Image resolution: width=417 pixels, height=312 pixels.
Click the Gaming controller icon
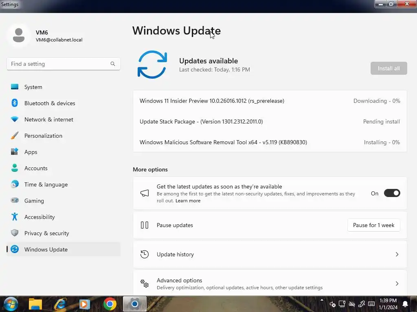pyautogui.click(x=15, y=200)
